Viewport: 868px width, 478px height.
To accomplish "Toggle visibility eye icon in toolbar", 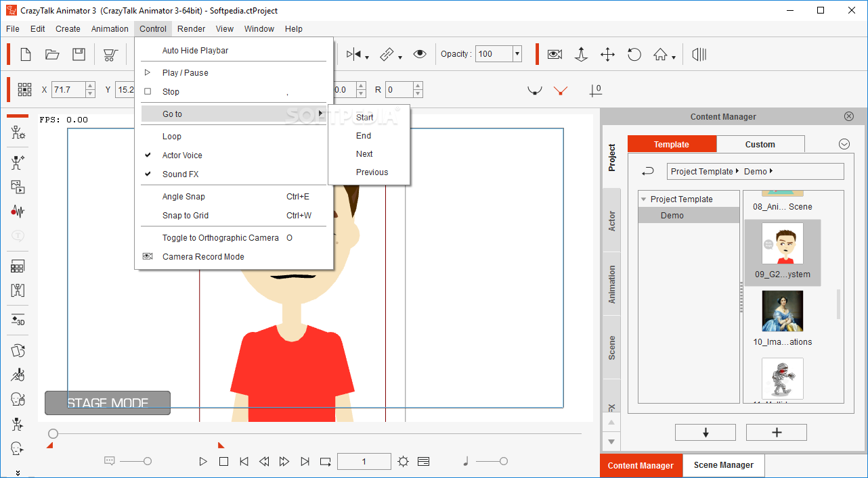I will pos(420,54).
